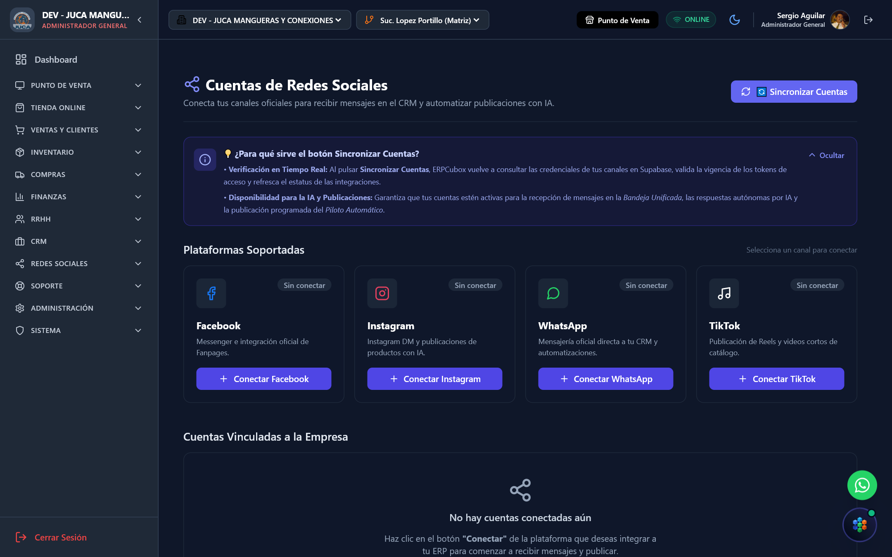892x557 pixels.
Task: Click Conectar Instagram button
Action: (435, 379)
